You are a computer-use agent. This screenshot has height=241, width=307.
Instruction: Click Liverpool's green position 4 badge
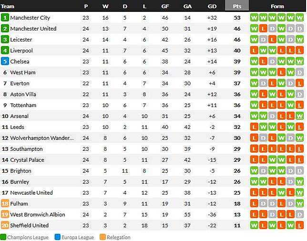[x=5, y=51]
